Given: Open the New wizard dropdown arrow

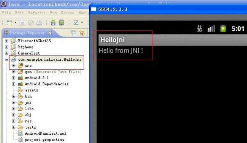Looking at the screenshot, I should 16,22.
